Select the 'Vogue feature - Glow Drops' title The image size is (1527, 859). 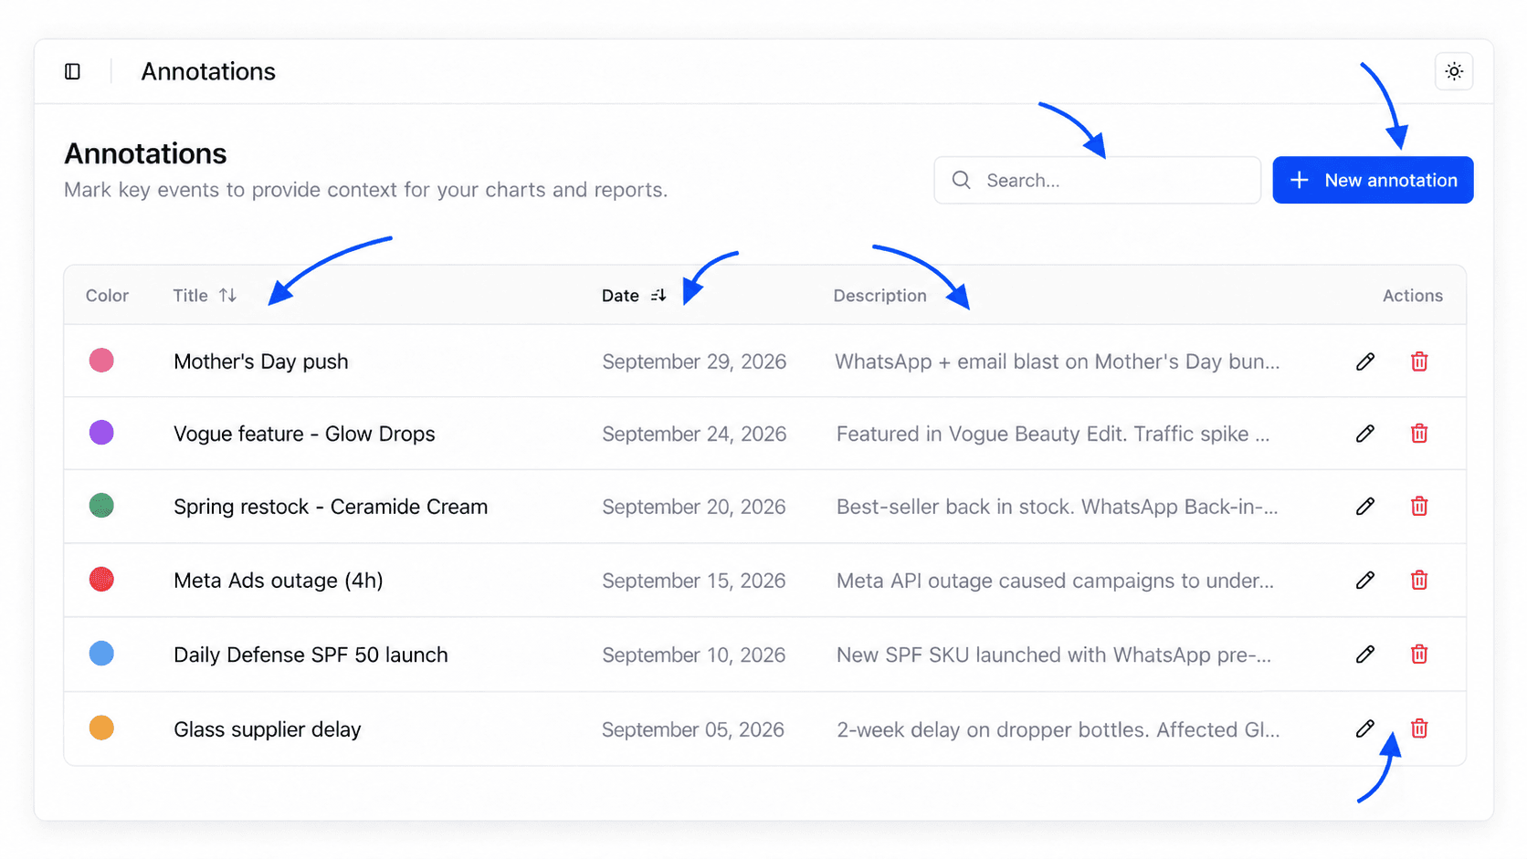pyautogui.click(x=304, y=434)
